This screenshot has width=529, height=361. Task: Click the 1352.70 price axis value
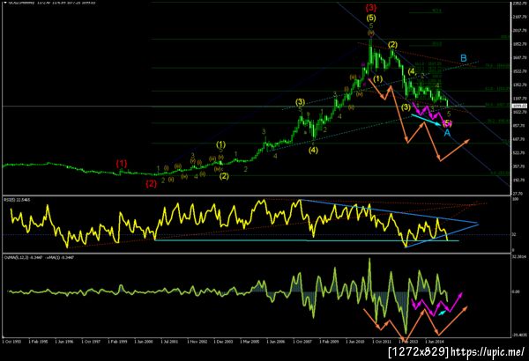coord(518,85)
